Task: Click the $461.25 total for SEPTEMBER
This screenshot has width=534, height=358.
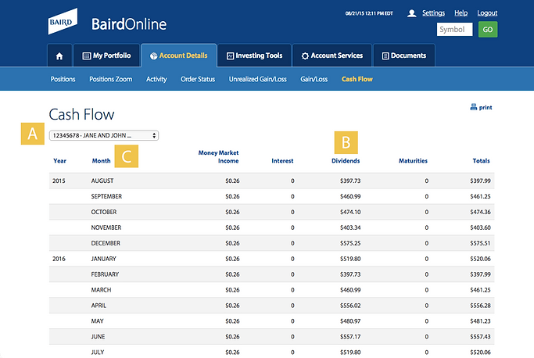Action: [x=480, y=196]
